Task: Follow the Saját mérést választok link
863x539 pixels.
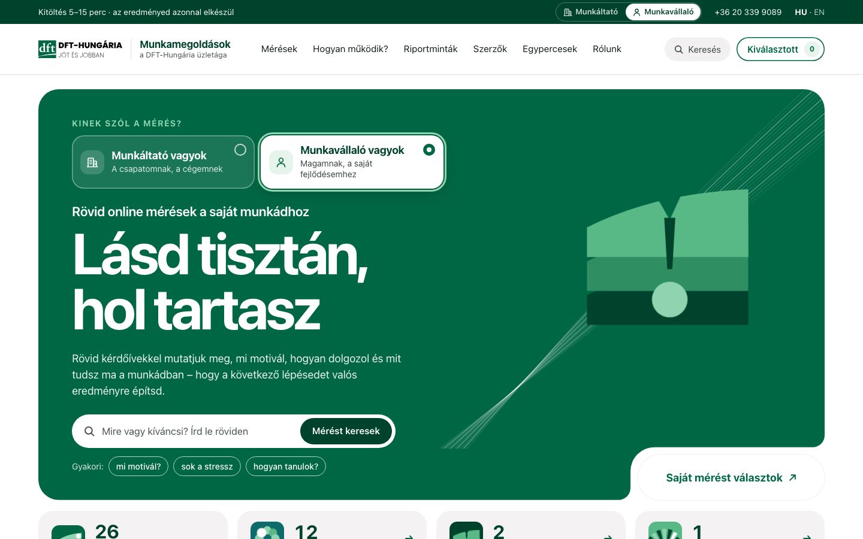Action: point(731,477)
